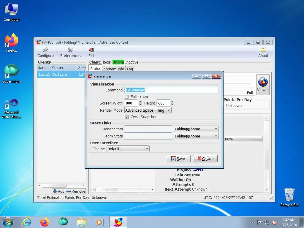Launch Supermium from the taskbar
This screenshot has width=304, height=228.
coord(63,222)
